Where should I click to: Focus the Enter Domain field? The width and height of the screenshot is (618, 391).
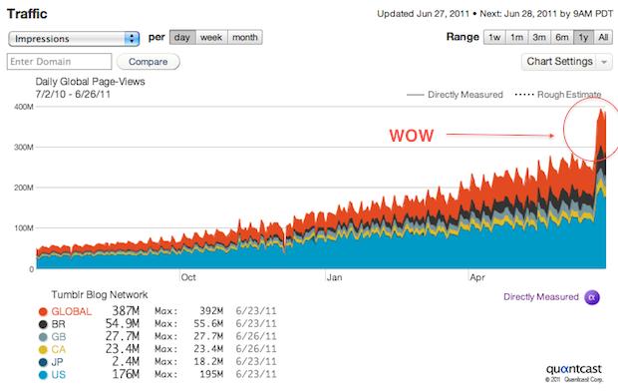tap(59, 62)
